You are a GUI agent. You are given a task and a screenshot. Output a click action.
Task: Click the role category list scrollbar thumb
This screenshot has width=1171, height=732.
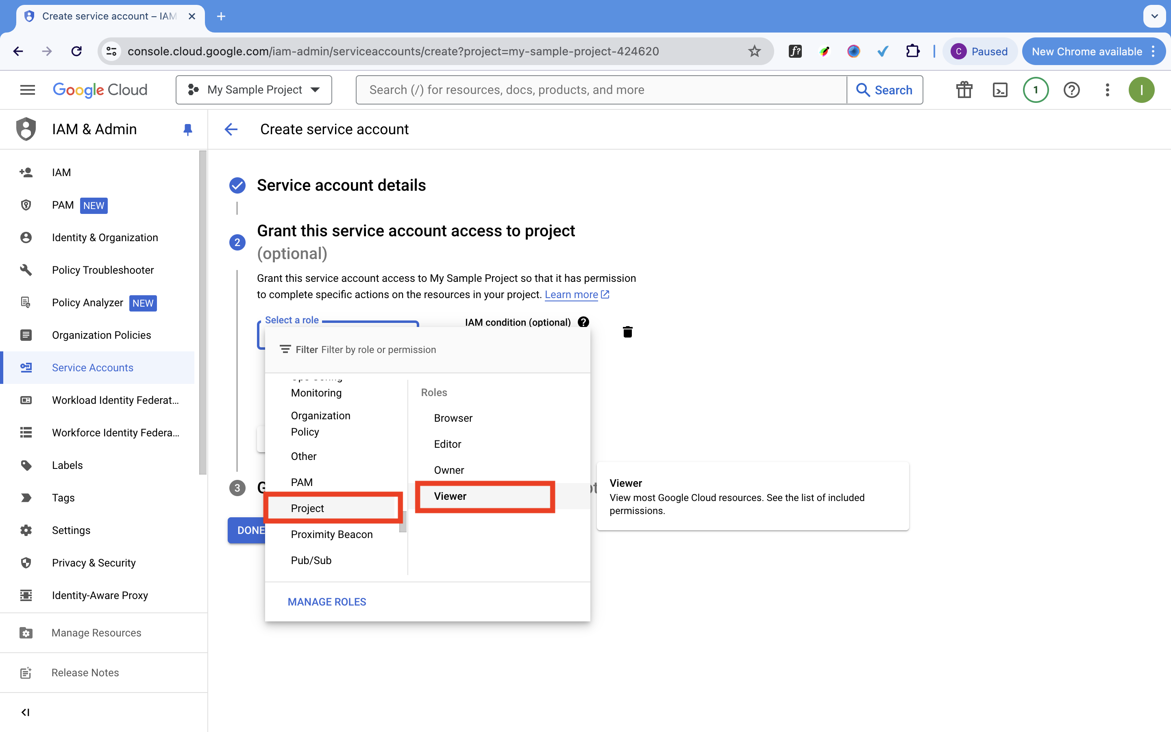tap(403, 522)
